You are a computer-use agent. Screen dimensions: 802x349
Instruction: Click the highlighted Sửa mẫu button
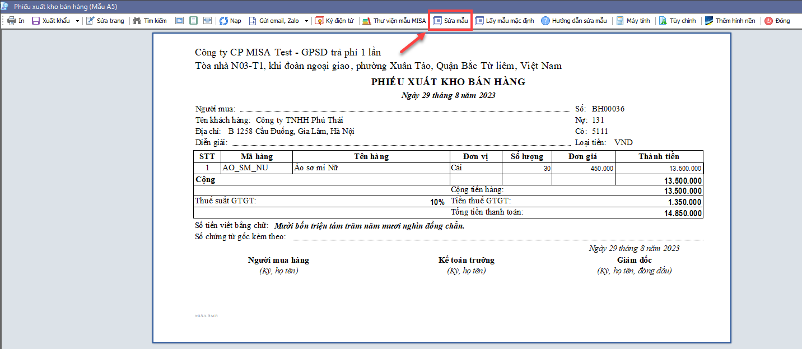tap(451, 21)
